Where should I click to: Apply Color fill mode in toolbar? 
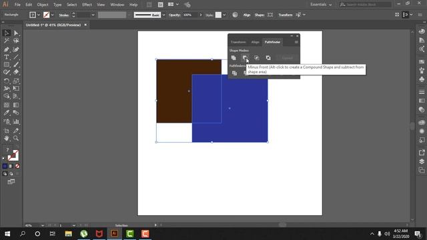(5, 166)
